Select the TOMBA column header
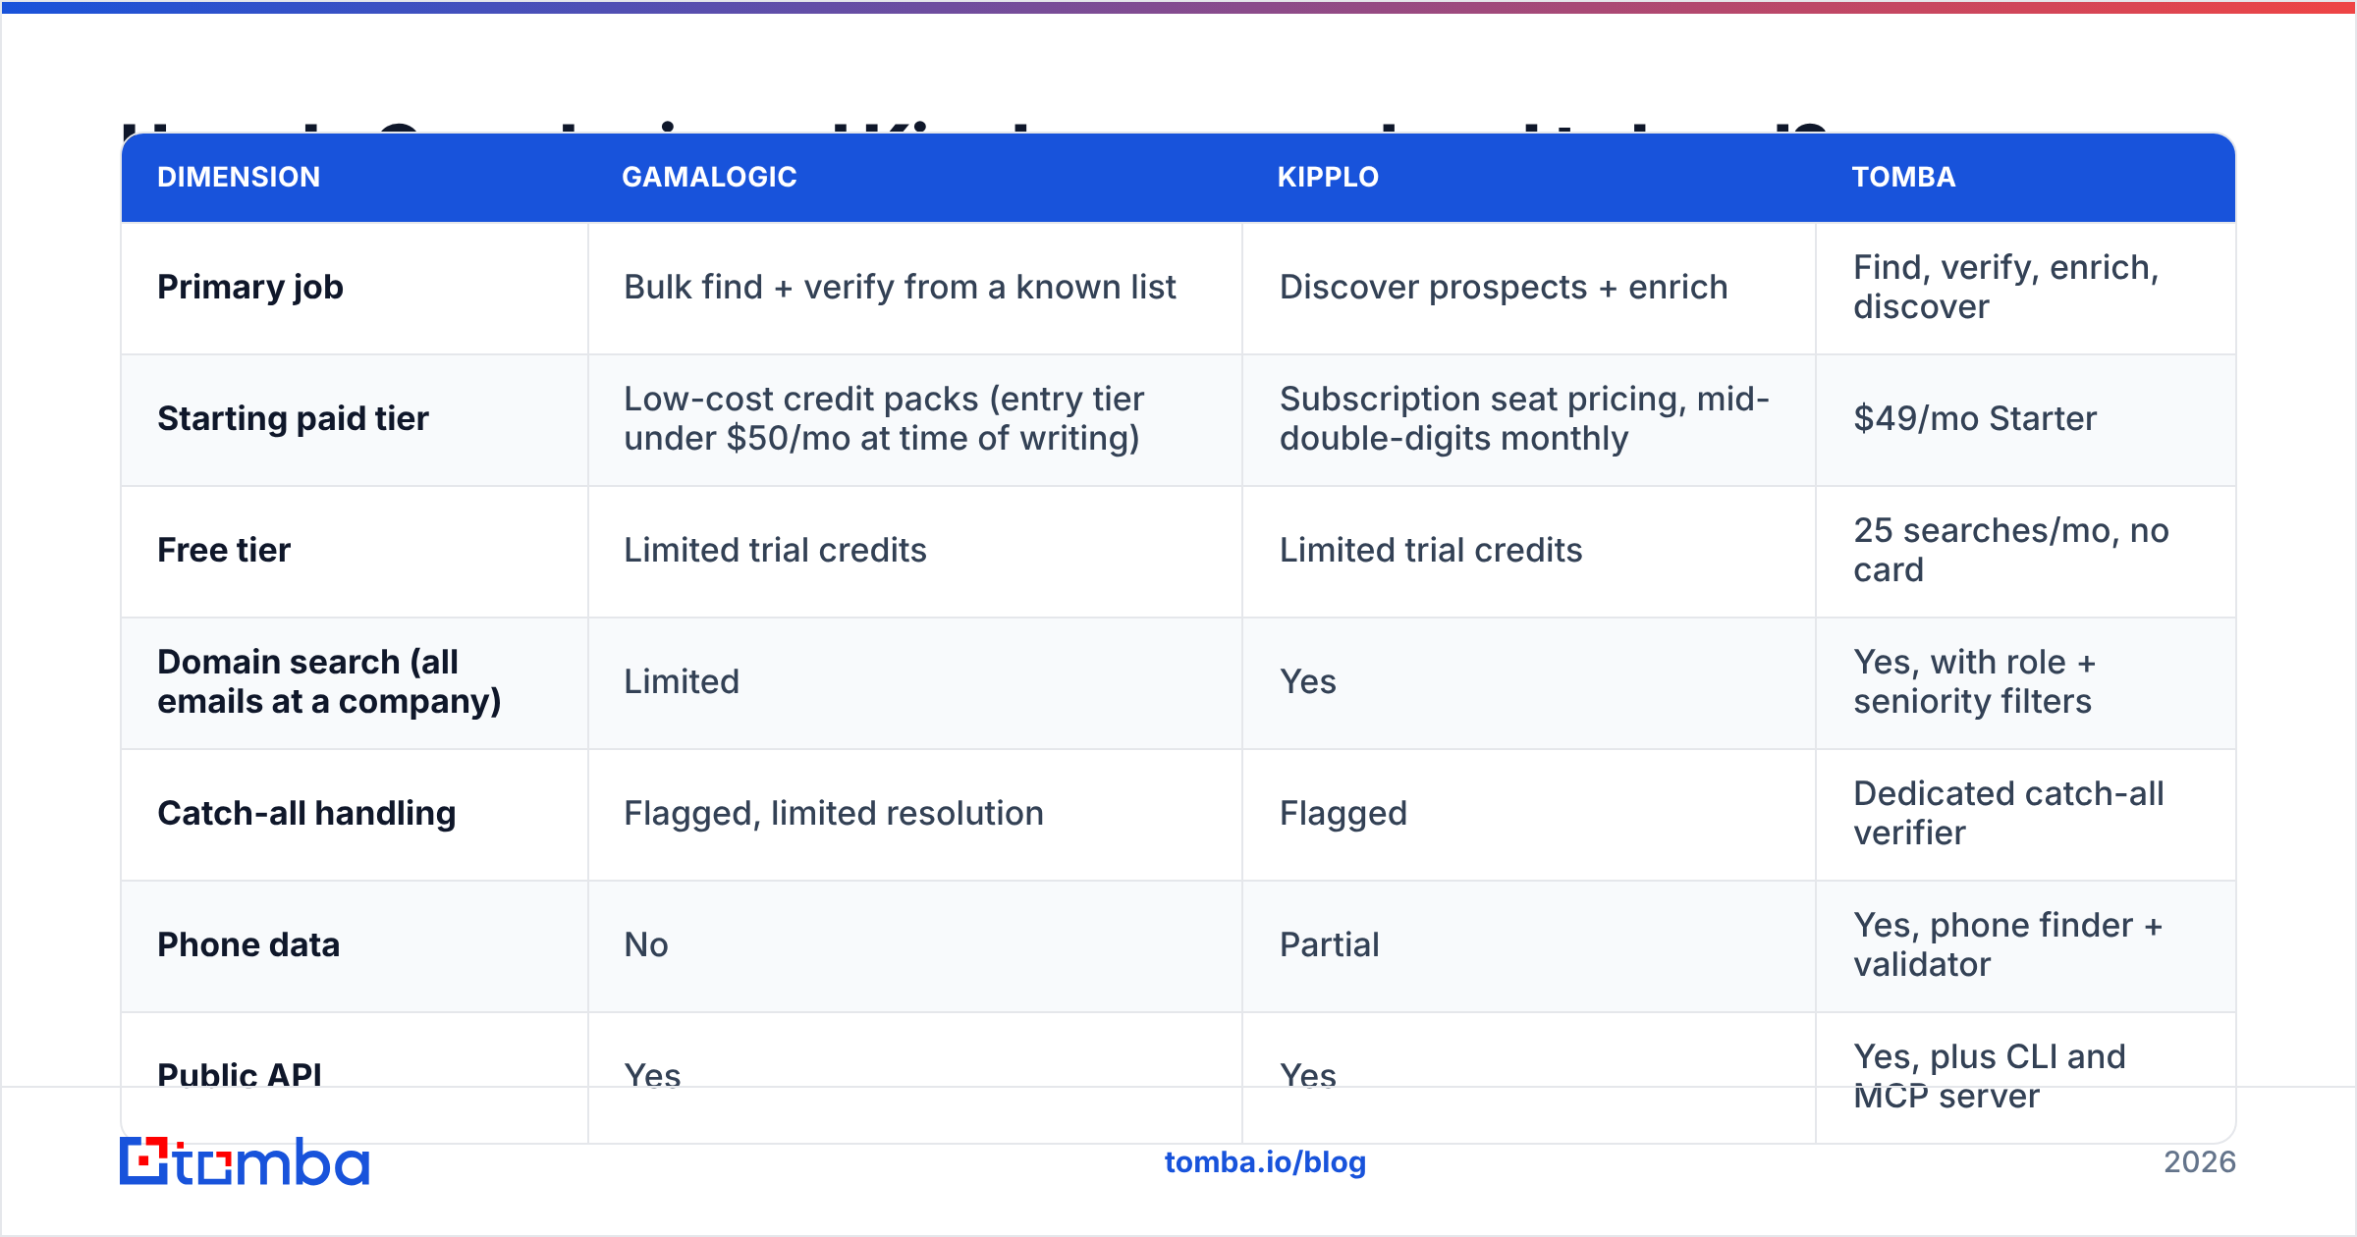This screenshot has width=2357, height=1237. (1903, 177)
